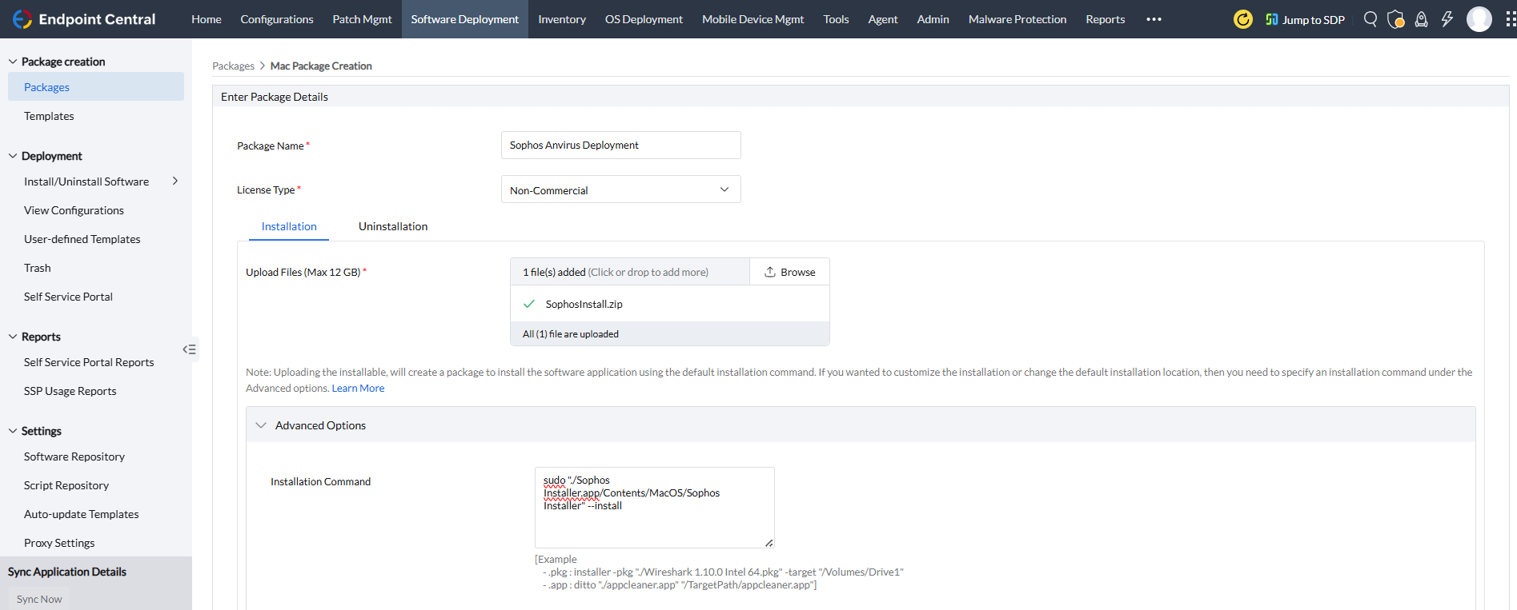The width and height of the screenshot is (1517, 610).
Task: Click the Installation Command text area
Action: 655,508
